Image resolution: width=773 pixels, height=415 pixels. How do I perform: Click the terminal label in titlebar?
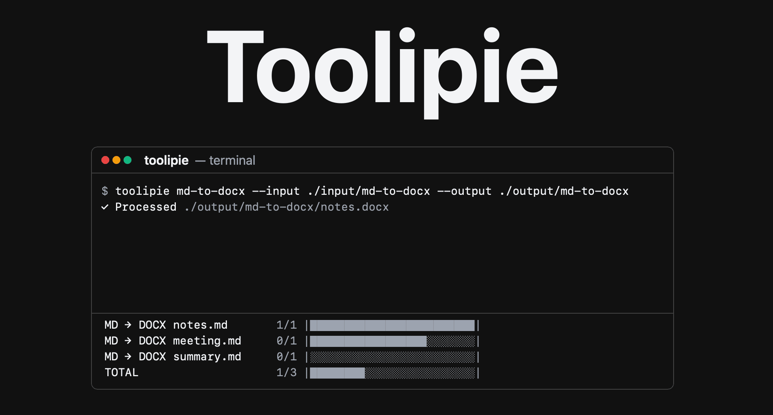point(232,160)
